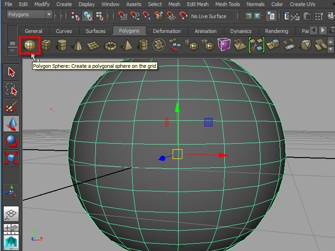Activate the Lasso Select tool
335x251 pixels.
11,89
